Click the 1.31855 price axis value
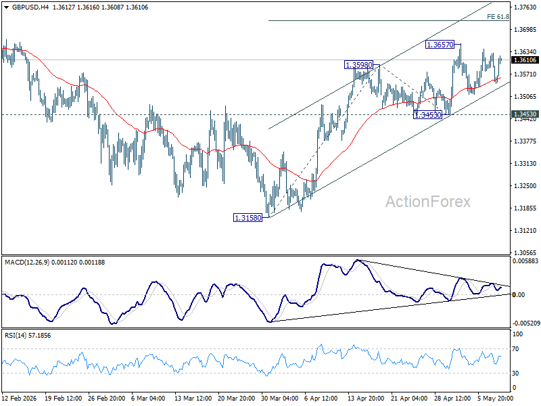Viewport: 541px width, 406px height. tap(525, 208)
